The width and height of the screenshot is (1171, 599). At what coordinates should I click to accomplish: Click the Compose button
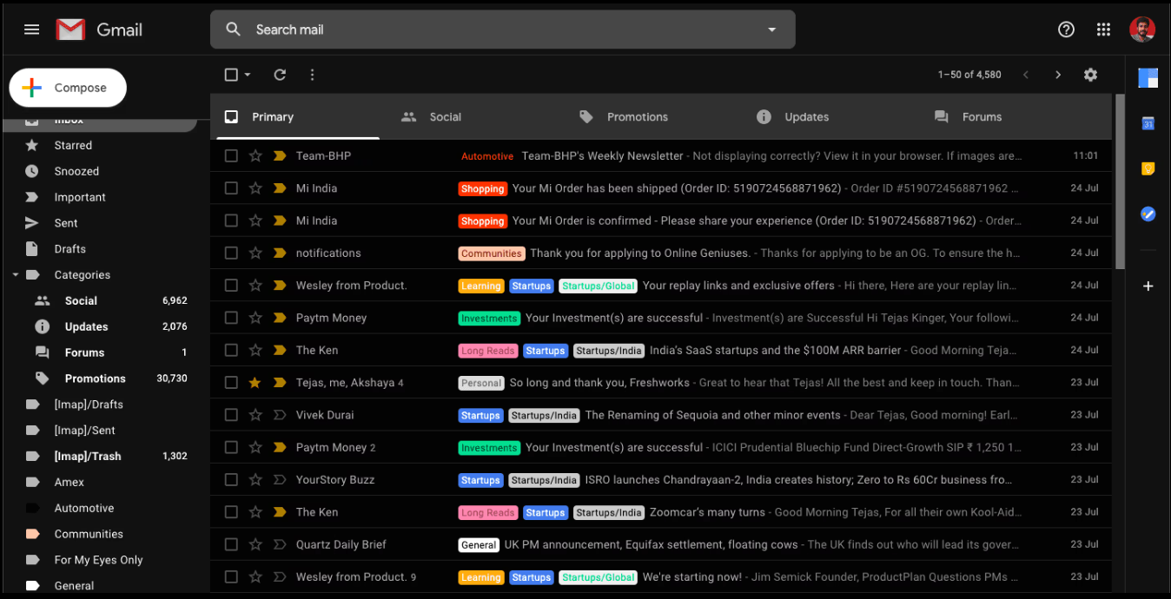pyautogui.click(x=67, y=88)
